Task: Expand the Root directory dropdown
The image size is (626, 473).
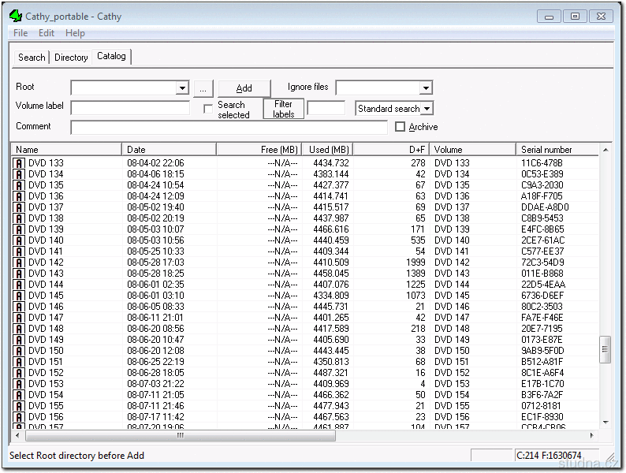Action: (x=182, y=88)
